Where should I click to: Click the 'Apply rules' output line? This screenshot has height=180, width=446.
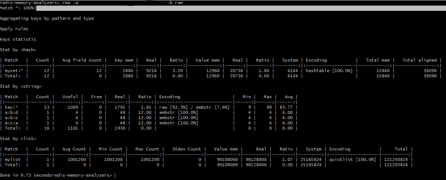[14, 29]
